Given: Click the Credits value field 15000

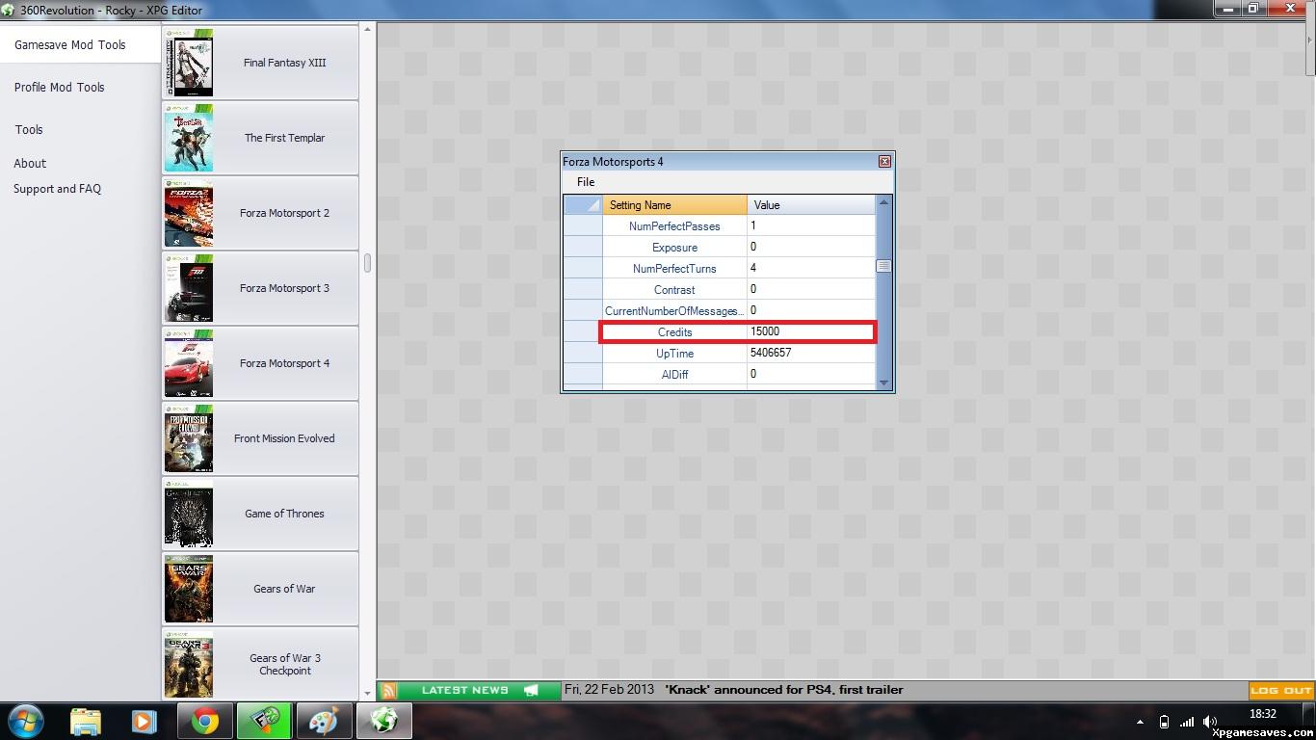Looking at the screenshot, I should [809, 332].
